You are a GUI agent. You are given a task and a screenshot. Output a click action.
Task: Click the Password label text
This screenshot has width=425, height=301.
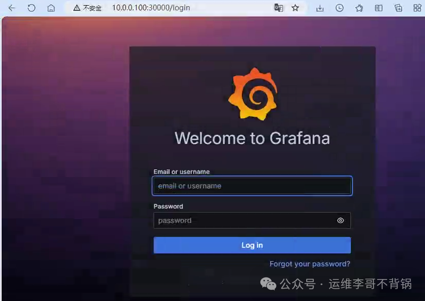tap(168, 206)
